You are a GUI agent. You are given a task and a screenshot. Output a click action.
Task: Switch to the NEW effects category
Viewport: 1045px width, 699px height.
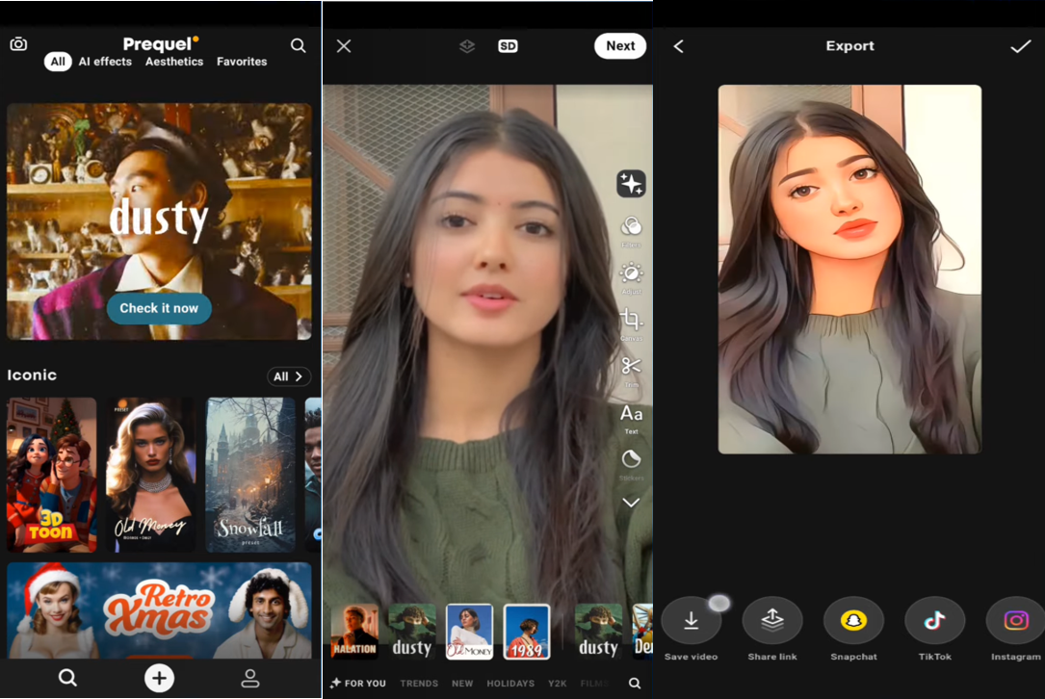point(462,683)
